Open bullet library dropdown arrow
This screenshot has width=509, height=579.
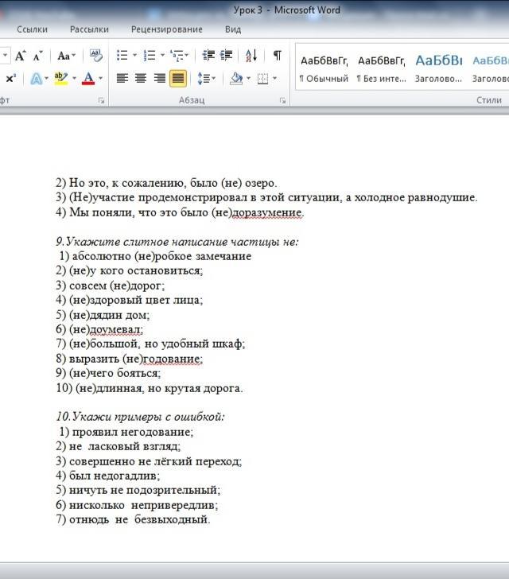pyautogui.click(x=134, y=56)
